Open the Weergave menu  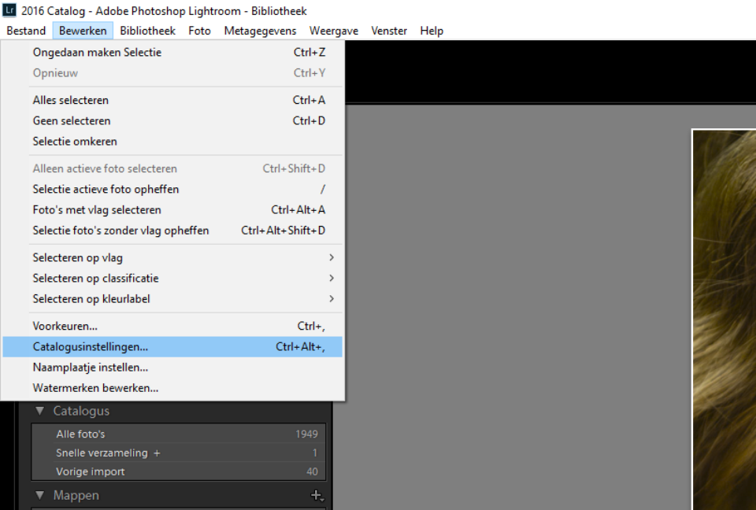point(334,31)
